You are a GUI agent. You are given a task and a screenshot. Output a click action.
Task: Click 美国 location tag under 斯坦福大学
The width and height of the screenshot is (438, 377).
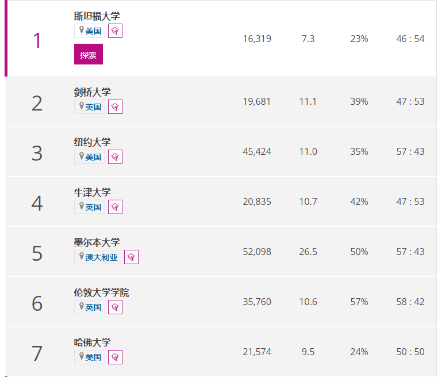[90, 31]
